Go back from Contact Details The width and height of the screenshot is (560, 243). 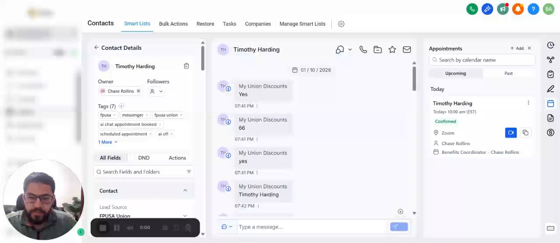click(96, 48)
